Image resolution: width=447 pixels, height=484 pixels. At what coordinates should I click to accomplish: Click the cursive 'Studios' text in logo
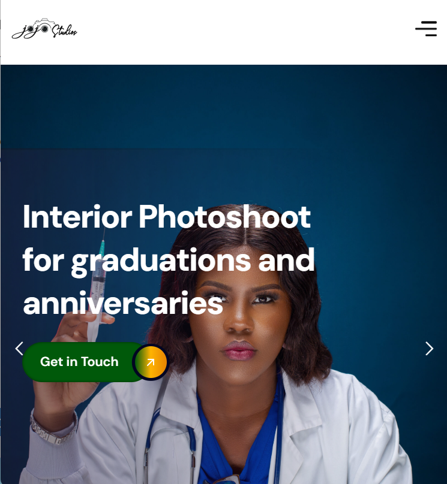pos(64,31)
